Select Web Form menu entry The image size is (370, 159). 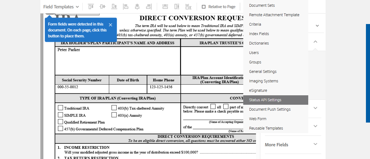tap(276, 119)
